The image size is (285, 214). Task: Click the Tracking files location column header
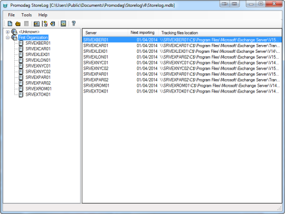click(220, 33)
